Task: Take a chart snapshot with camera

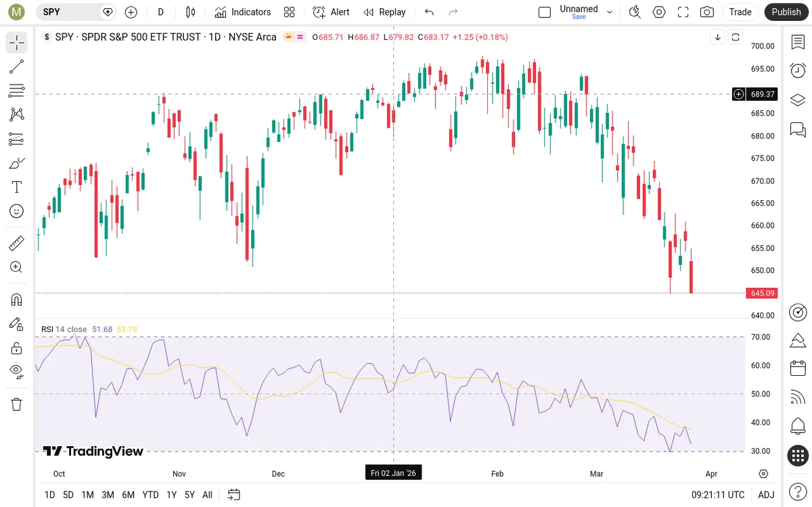Action: click(707, 11)
